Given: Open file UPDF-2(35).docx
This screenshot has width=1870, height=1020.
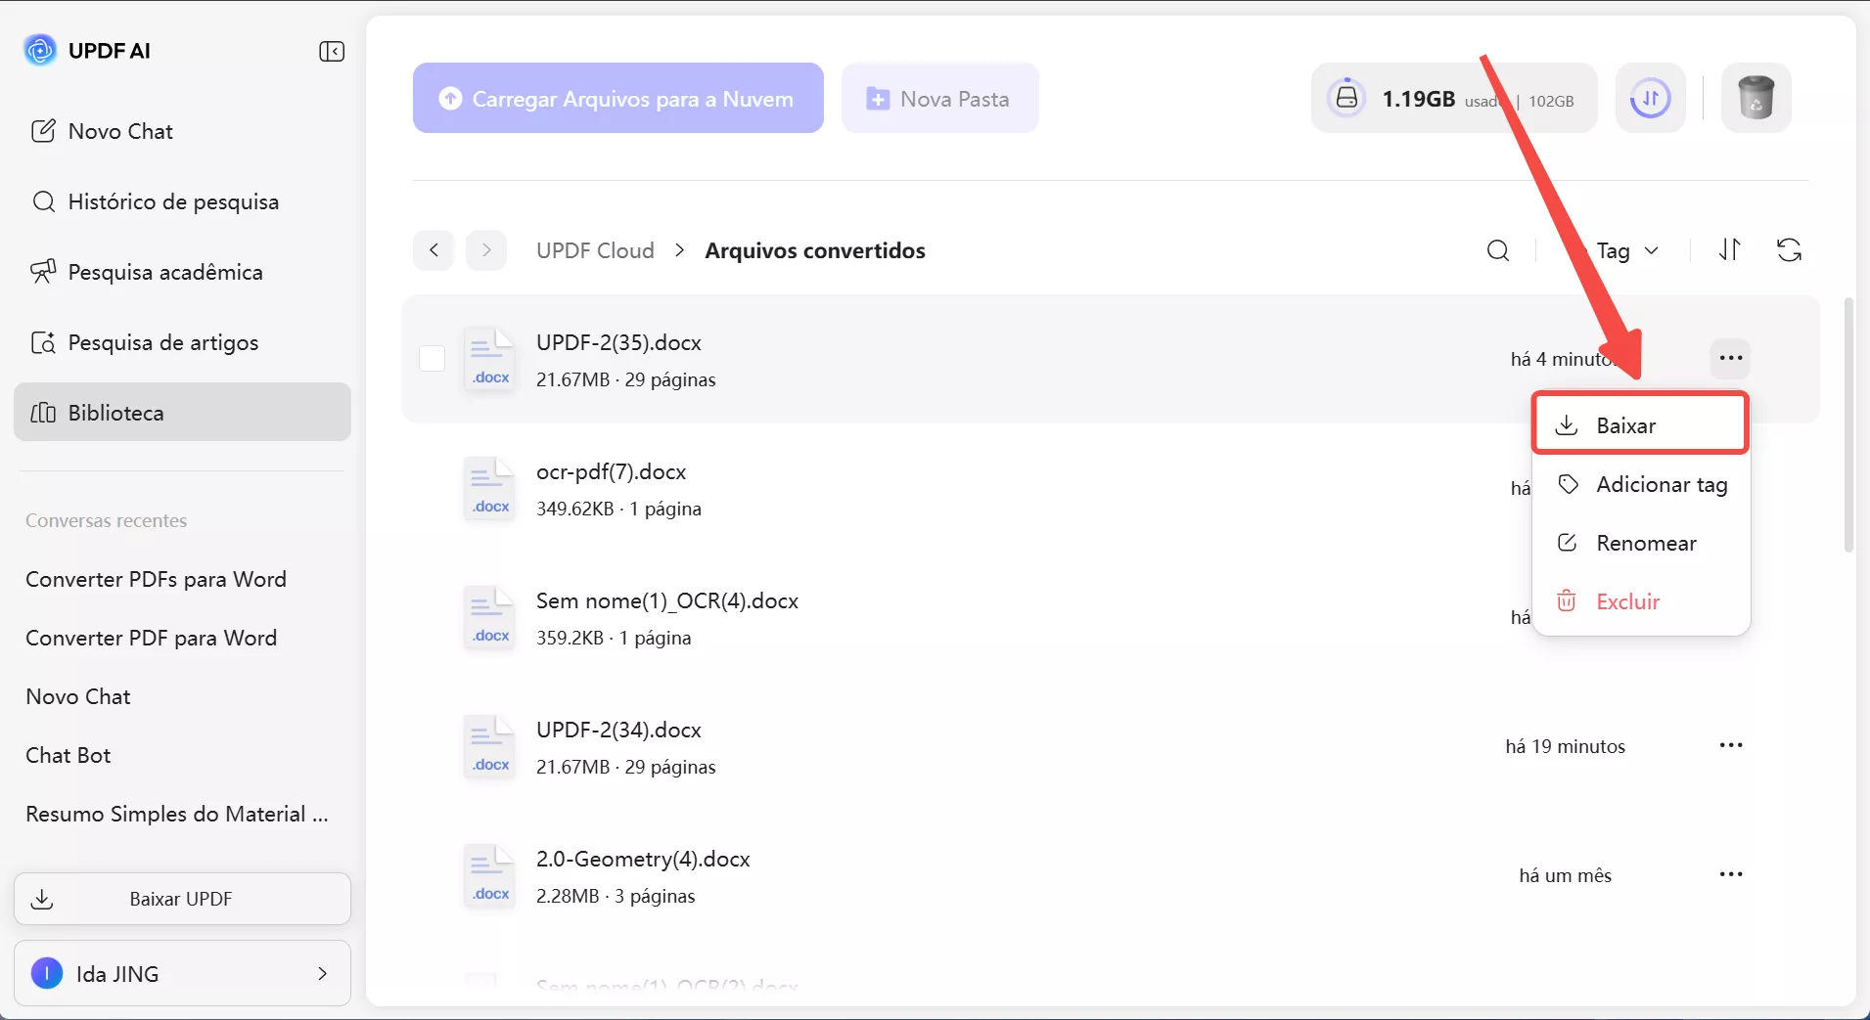Looking at the screenshot, I should click(x=618, y=342).
